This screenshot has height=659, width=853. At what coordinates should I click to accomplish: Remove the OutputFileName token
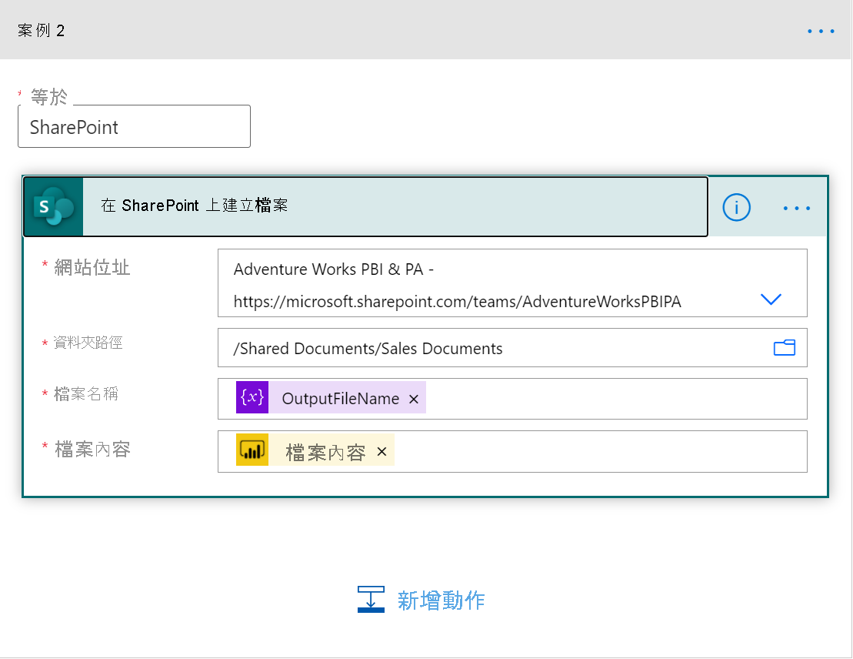(x=414, y=400)
